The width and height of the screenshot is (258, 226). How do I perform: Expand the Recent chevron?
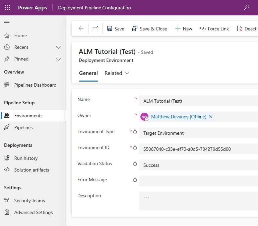(59, 47)
